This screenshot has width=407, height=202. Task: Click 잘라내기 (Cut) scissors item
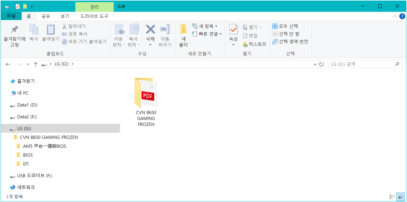click(74, 26)
